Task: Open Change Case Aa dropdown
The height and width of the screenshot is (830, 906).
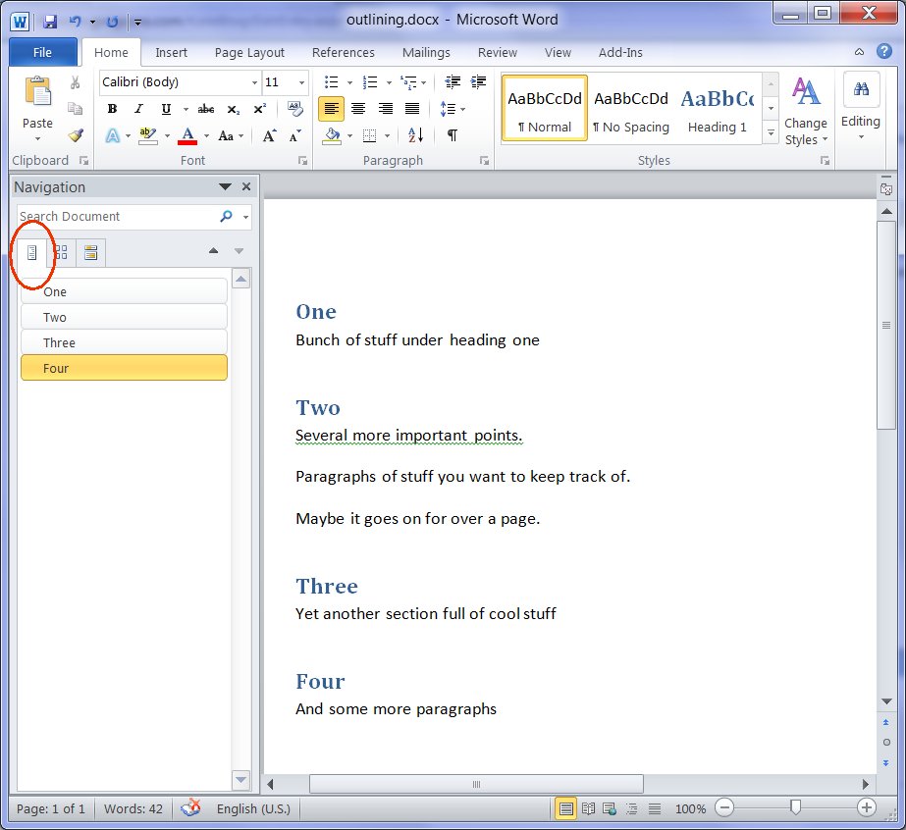Action: click(231, 136)
